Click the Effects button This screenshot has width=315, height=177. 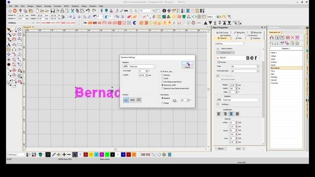click(220, 148)
